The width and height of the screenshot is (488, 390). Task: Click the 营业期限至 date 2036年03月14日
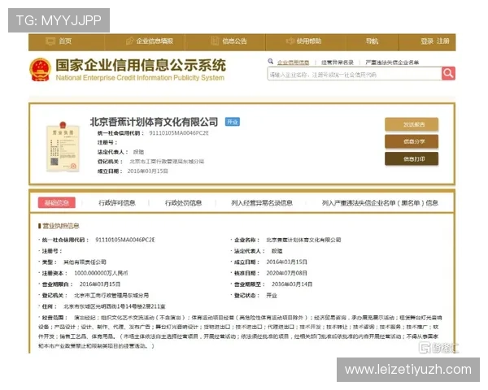(x=292, y=284)
